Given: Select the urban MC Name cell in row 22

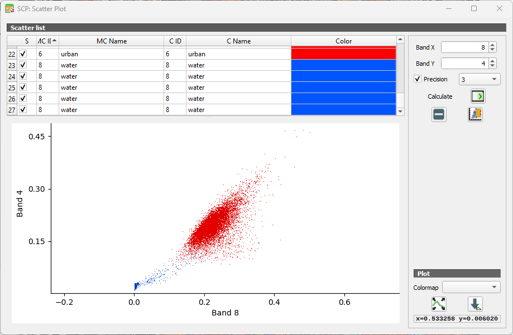Looking at the screenshot, I should (x=111, y=54).
